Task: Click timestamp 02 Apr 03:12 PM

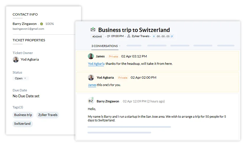Action: (134, 56)
